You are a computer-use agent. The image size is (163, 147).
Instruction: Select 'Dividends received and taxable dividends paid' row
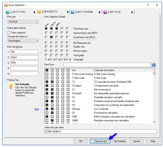(99, 101)
